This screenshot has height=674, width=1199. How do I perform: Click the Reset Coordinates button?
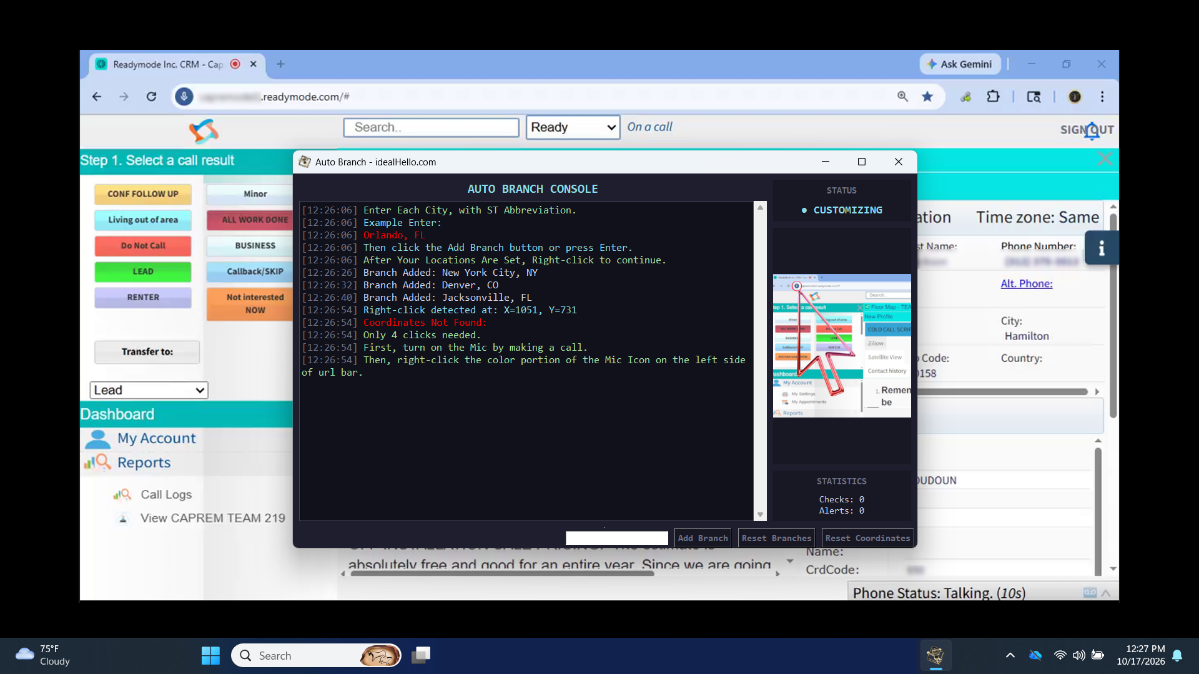click(867, 538)
